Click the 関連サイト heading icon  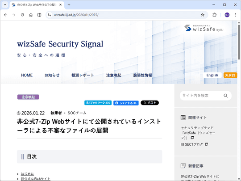pos(183,118)
